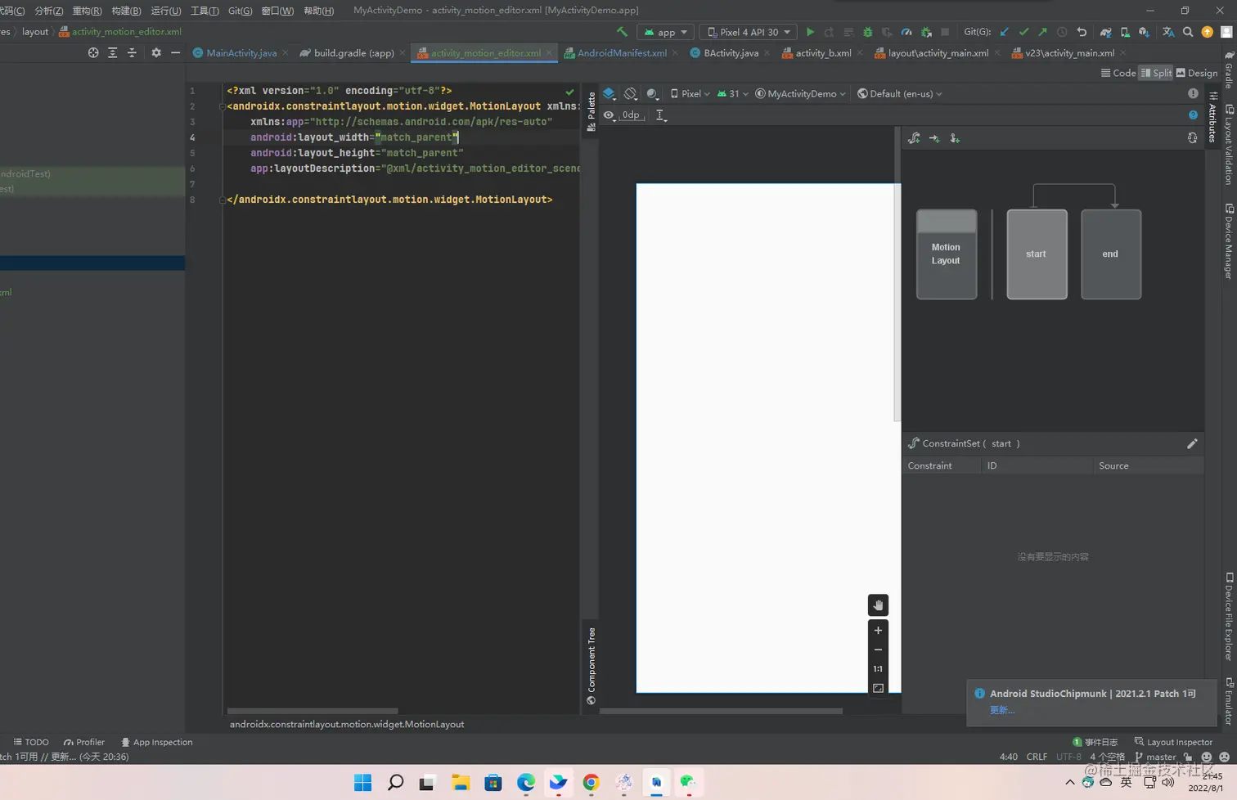This screenshot has height=800, width=1237.
Task: Click the orange IDE update arrow icon
Action: click(1208, 32)
